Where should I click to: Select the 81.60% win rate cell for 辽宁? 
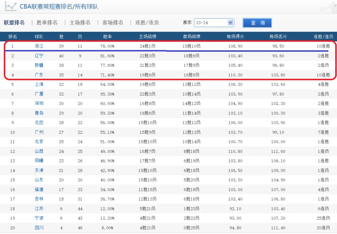[107, 56]
